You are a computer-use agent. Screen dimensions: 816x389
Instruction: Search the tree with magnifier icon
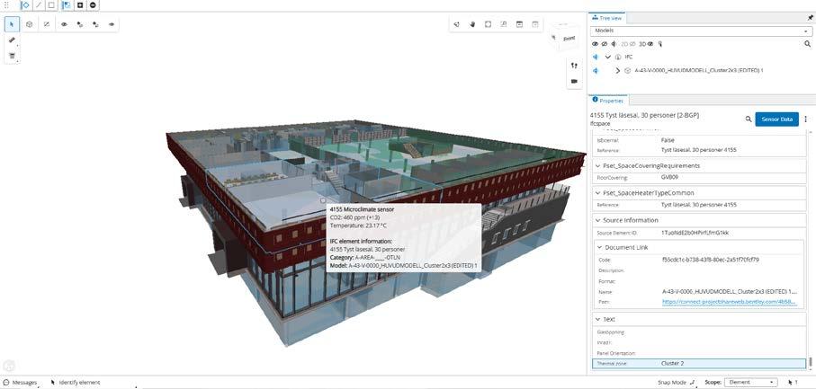808,44
